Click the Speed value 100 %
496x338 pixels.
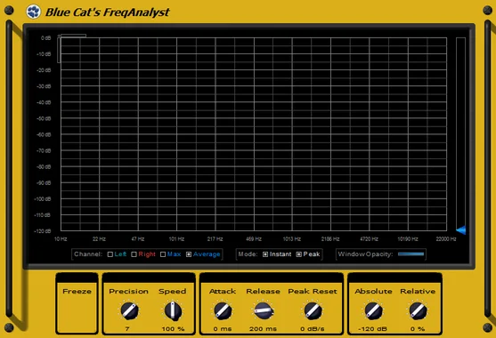pos(173,329)
